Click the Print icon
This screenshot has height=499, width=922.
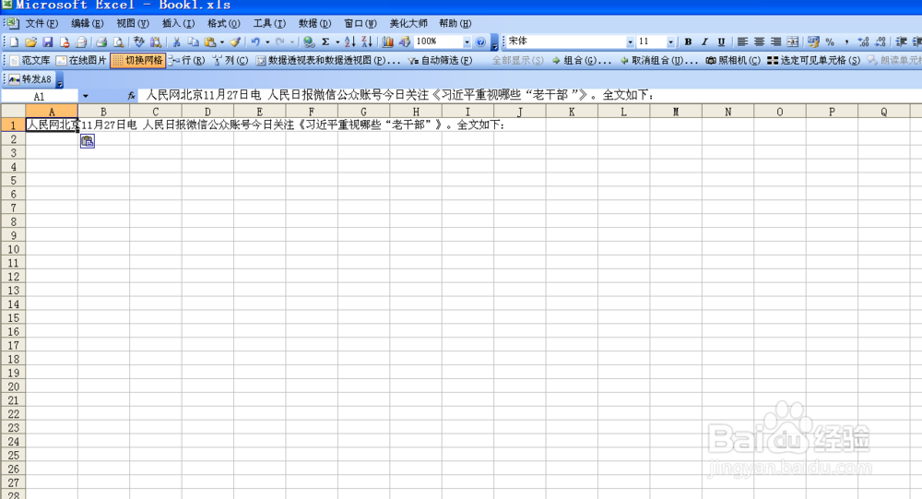[x=101, y=42]
